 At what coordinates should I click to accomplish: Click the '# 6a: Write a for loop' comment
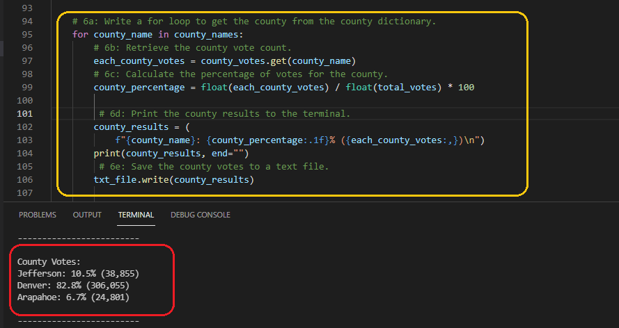(x=254, y=22)
